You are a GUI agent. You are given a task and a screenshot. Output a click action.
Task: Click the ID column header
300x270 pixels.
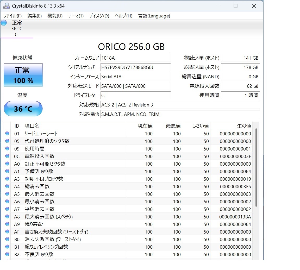[x=17, y=126]
